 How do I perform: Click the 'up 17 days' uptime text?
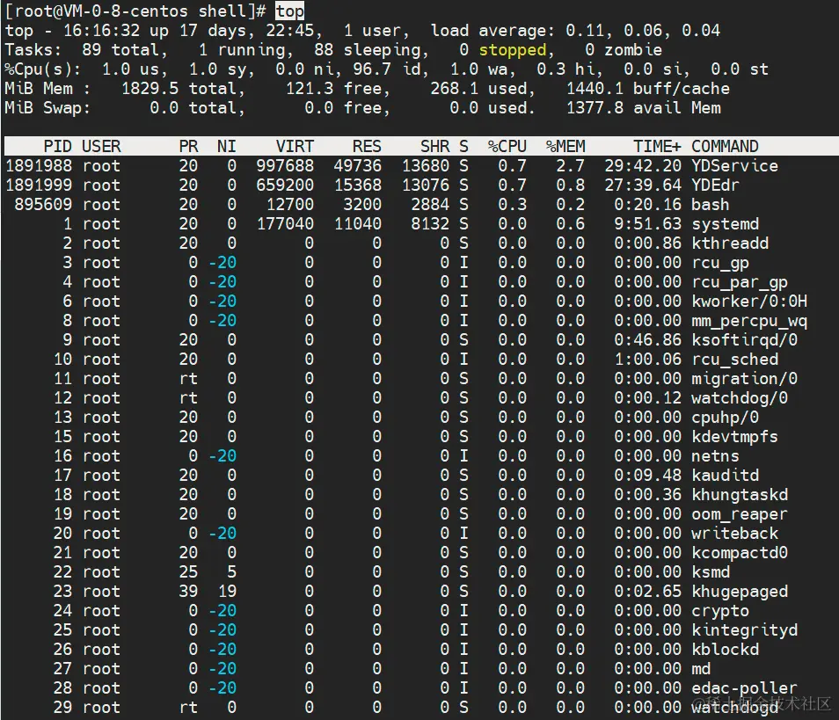(198, 31)
